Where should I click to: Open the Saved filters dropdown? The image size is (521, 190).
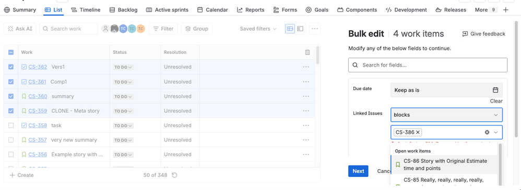[x=258, y=29]
